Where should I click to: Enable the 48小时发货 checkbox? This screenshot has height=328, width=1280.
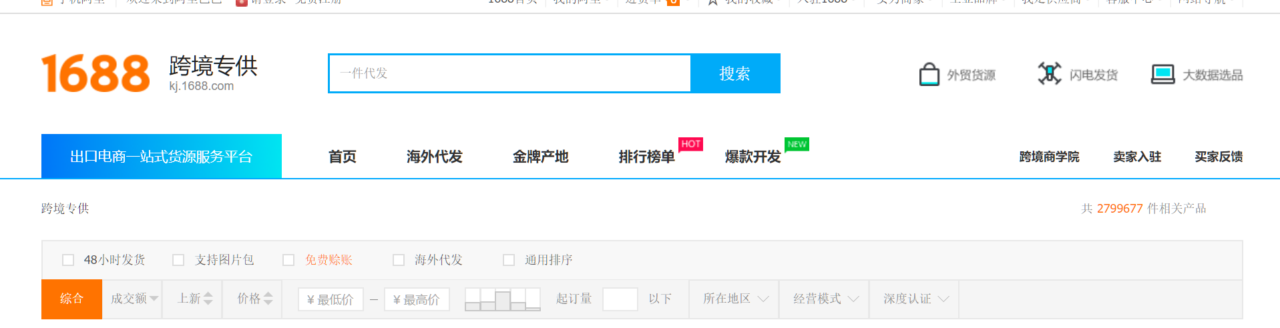coord(67,260)
